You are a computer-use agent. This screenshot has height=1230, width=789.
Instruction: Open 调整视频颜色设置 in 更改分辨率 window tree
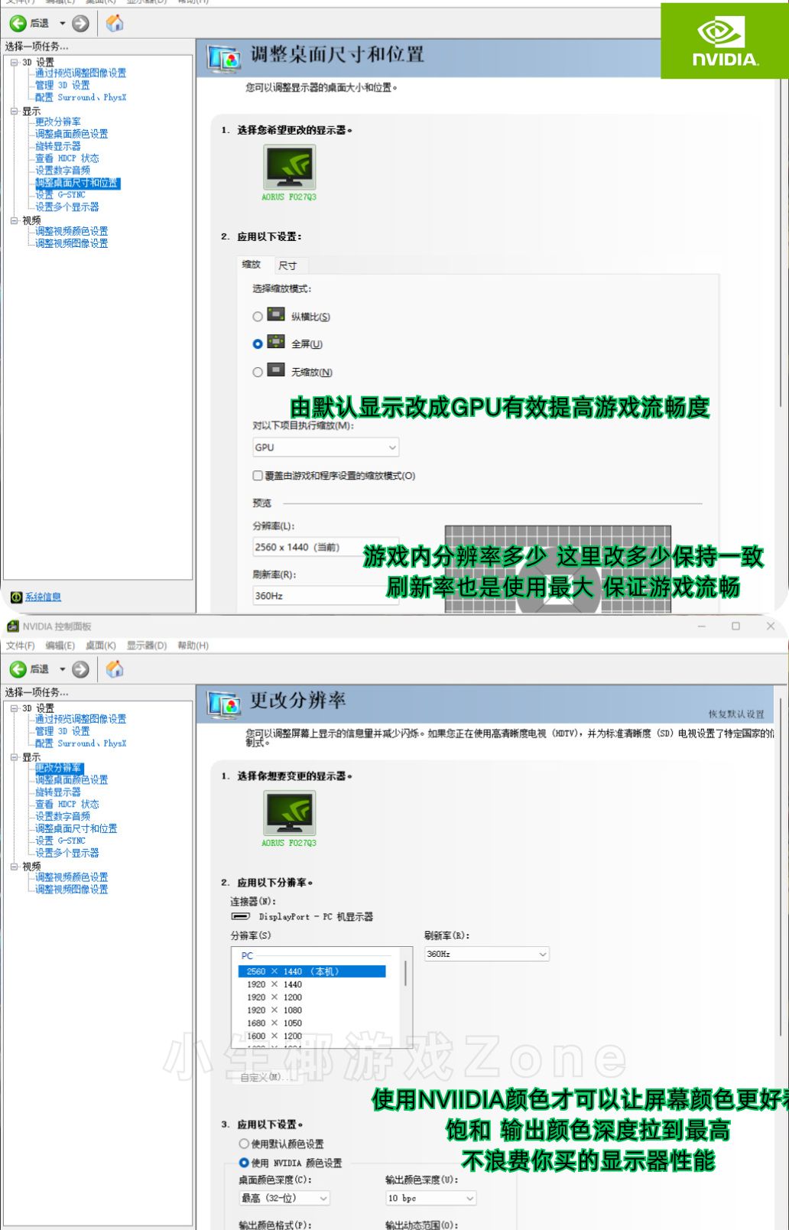[x=72, y=877]
